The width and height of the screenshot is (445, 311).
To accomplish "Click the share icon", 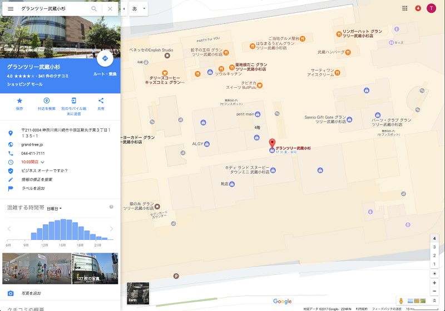I will [101, 101].
